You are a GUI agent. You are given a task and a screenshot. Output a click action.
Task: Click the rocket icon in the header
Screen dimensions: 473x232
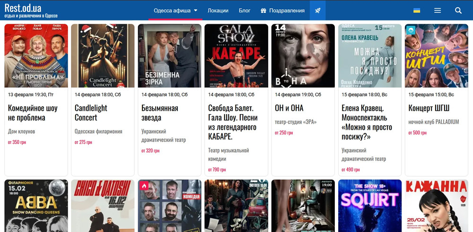(x=318, y=10)
